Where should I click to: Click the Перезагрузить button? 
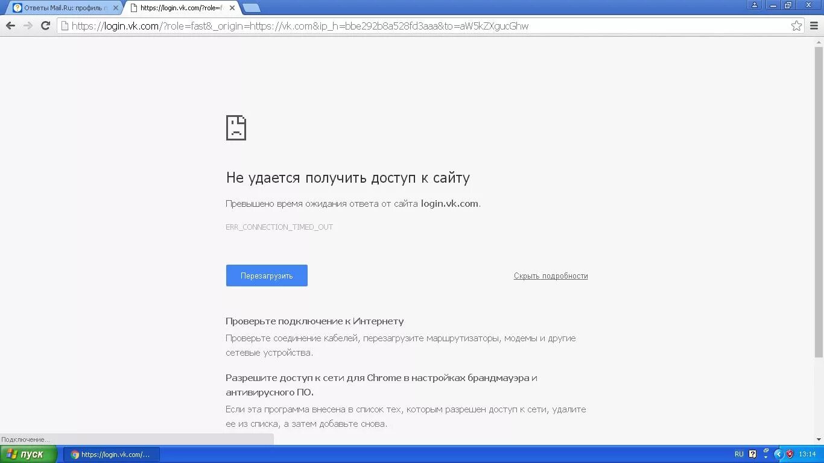(267, 276)
